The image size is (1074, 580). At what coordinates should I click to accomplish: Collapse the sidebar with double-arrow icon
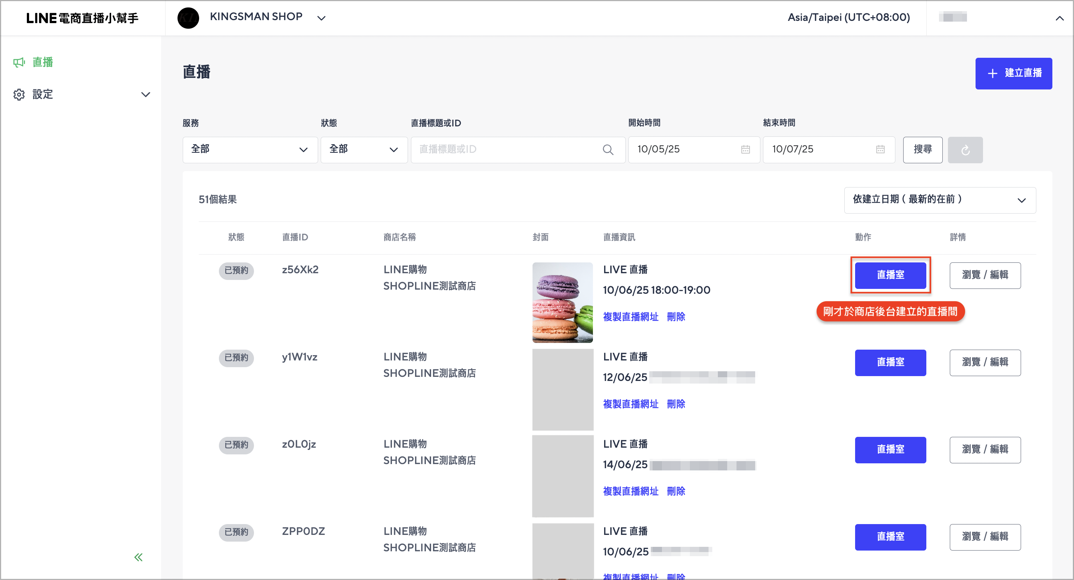(x=138, y=557)
